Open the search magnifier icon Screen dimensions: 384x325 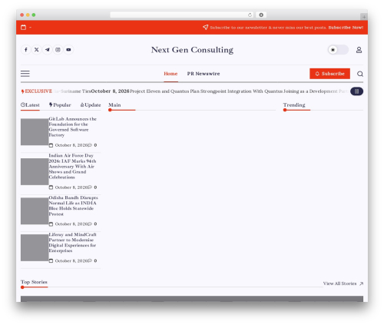point(360,74)
